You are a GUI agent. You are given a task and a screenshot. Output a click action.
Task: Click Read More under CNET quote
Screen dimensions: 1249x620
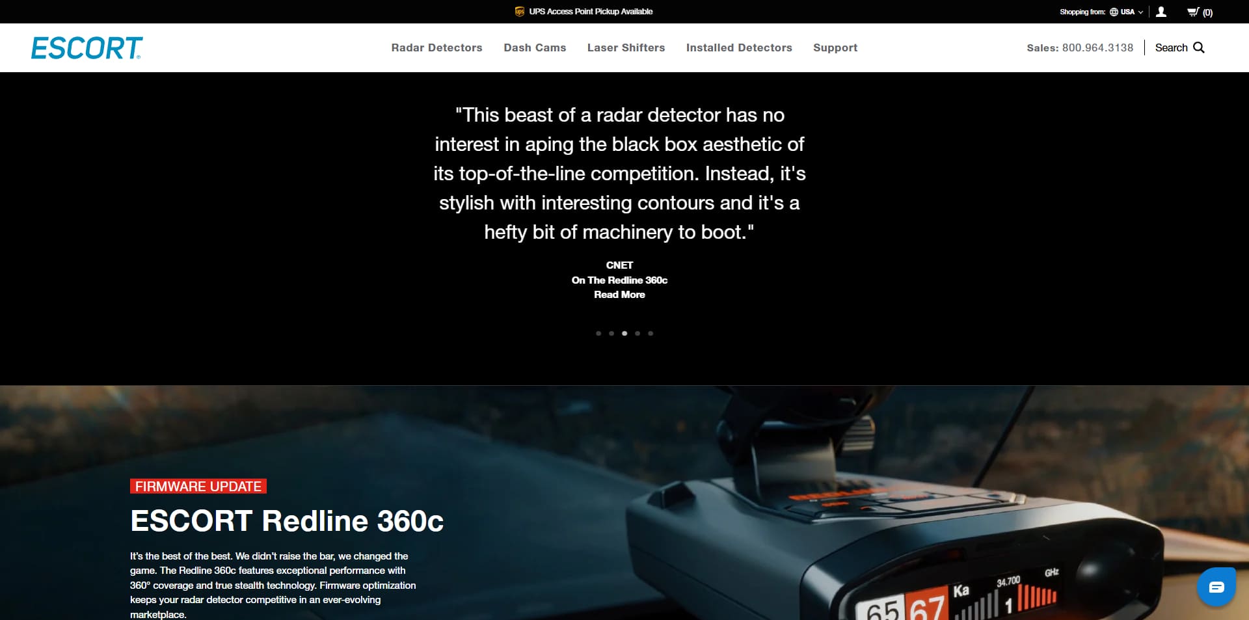(619, 295)
